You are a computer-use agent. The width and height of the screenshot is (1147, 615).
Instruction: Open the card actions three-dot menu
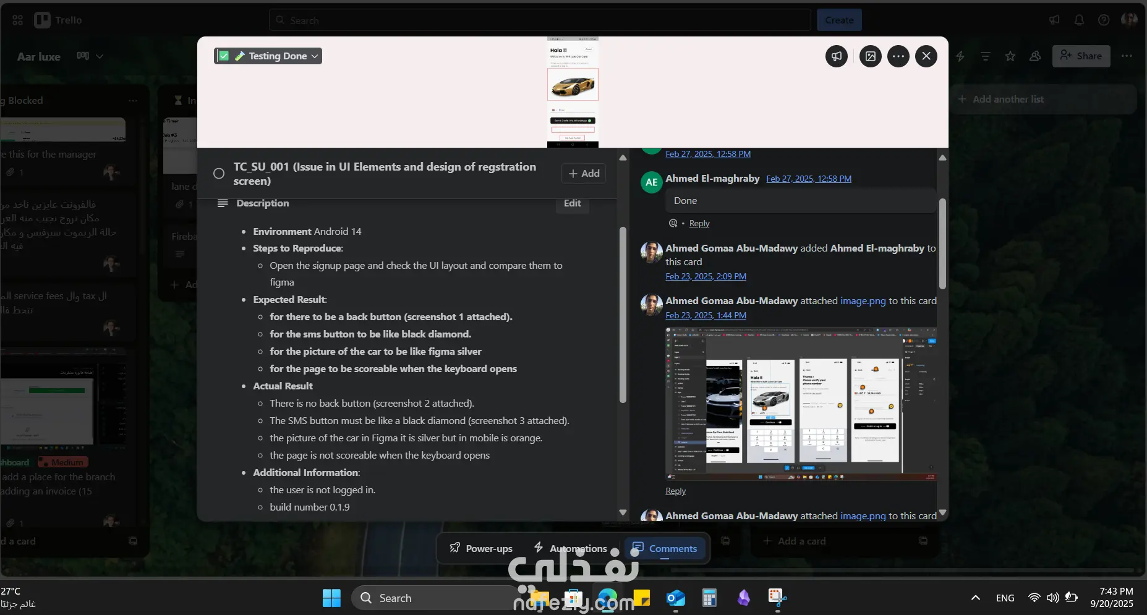(898, 56)
